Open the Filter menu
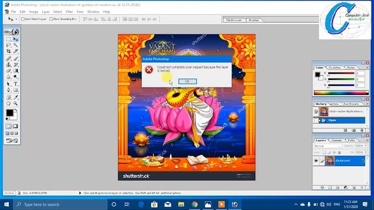The height and width of the screenshot is (210, 374). click(x=69, y=12)
